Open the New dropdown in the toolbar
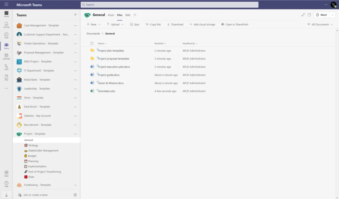Image resolution: width=339 pixels, height=199 pixels. pyautogui.click(x=94, y=24)
